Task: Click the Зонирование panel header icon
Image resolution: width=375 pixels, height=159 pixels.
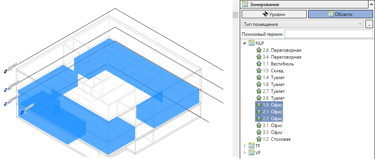Action: (245, 4)
